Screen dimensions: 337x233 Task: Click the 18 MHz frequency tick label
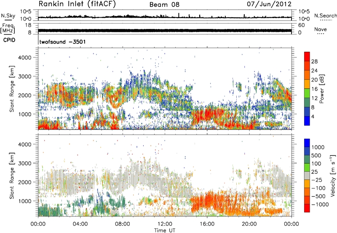[28, 25]
